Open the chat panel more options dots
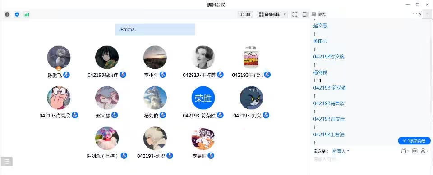Viewport: 433px width, 175px height. click(415, 14)
